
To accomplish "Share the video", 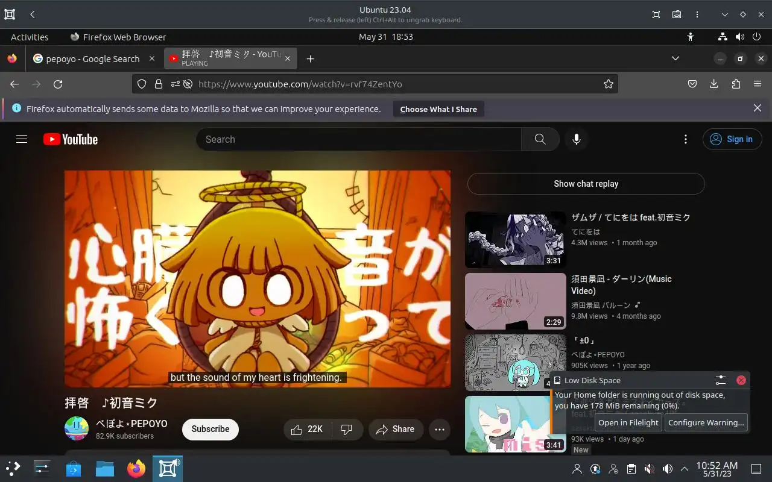I will (x=395, y=429).
